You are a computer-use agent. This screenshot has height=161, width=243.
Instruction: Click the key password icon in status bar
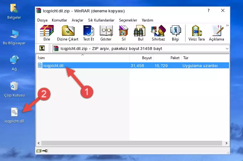tap(45, 151)
